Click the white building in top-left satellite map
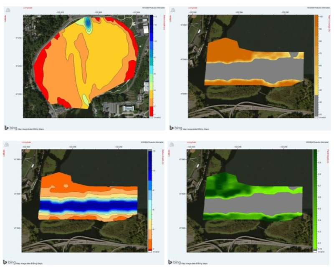334x269 pixels. (128, 109)
